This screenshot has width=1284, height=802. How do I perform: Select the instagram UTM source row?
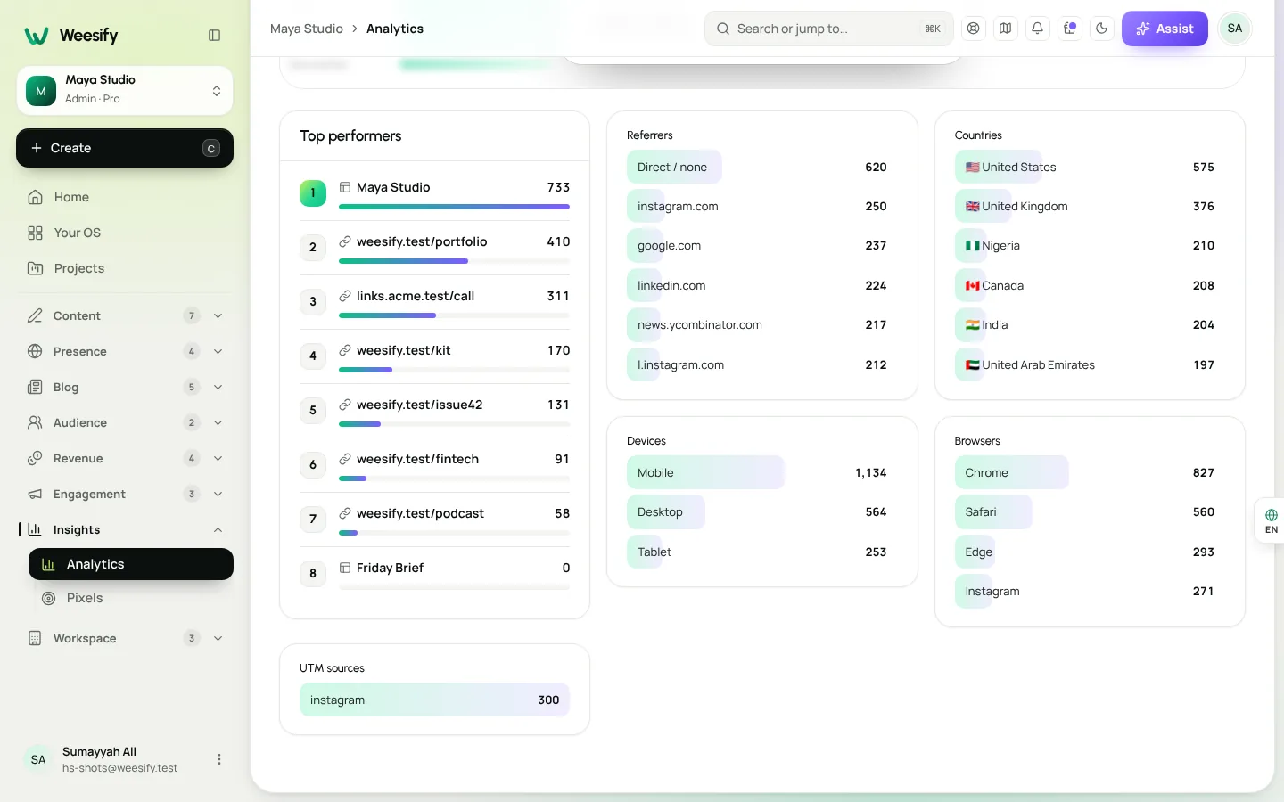click(x=434, y=700)
